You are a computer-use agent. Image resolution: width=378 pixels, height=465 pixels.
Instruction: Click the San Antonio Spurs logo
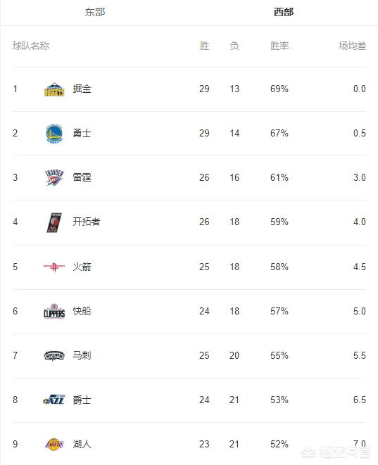[x=54, y=355]
